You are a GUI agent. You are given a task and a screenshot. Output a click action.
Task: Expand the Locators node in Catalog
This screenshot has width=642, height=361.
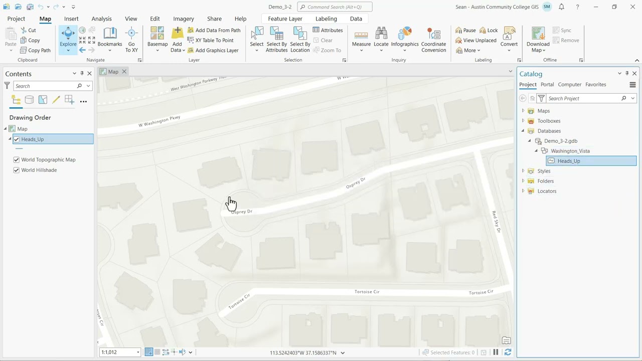tap(523, 191)
